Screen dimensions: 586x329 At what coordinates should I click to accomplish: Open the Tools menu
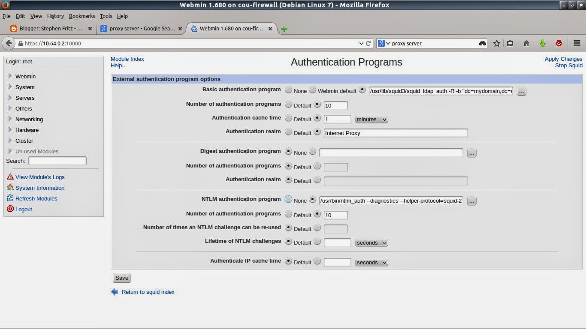click(106, 16)
